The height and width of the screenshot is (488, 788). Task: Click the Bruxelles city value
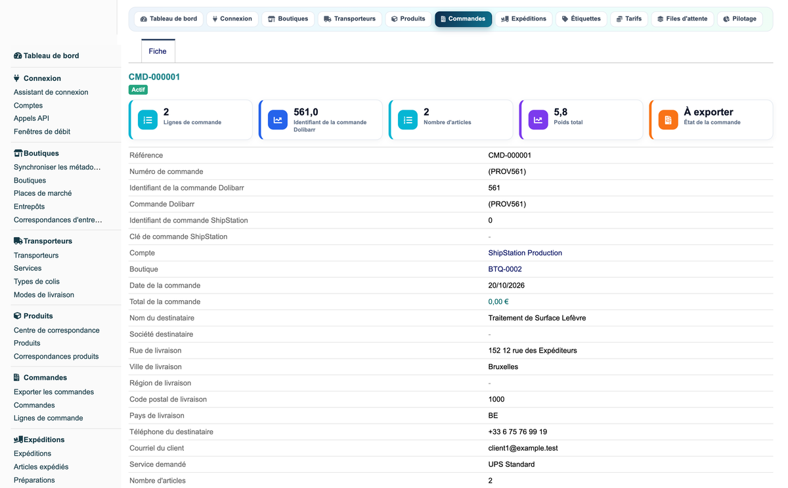503,367
